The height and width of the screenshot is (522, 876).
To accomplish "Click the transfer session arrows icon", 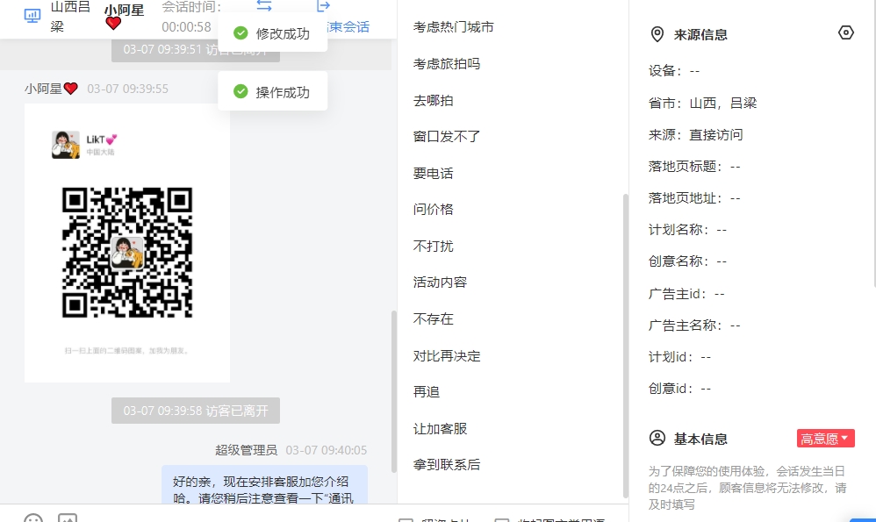I will pos(264,6).
